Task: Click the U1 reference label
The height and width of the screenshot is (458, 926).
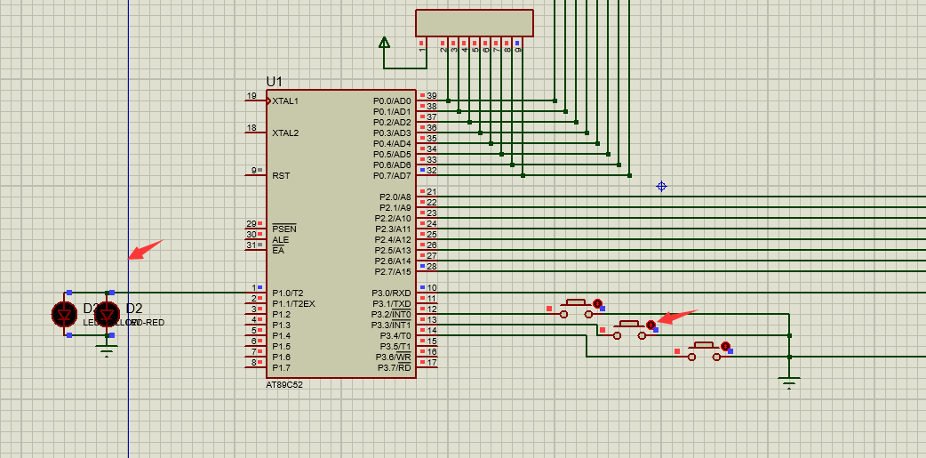Action: tap(275, 82)
